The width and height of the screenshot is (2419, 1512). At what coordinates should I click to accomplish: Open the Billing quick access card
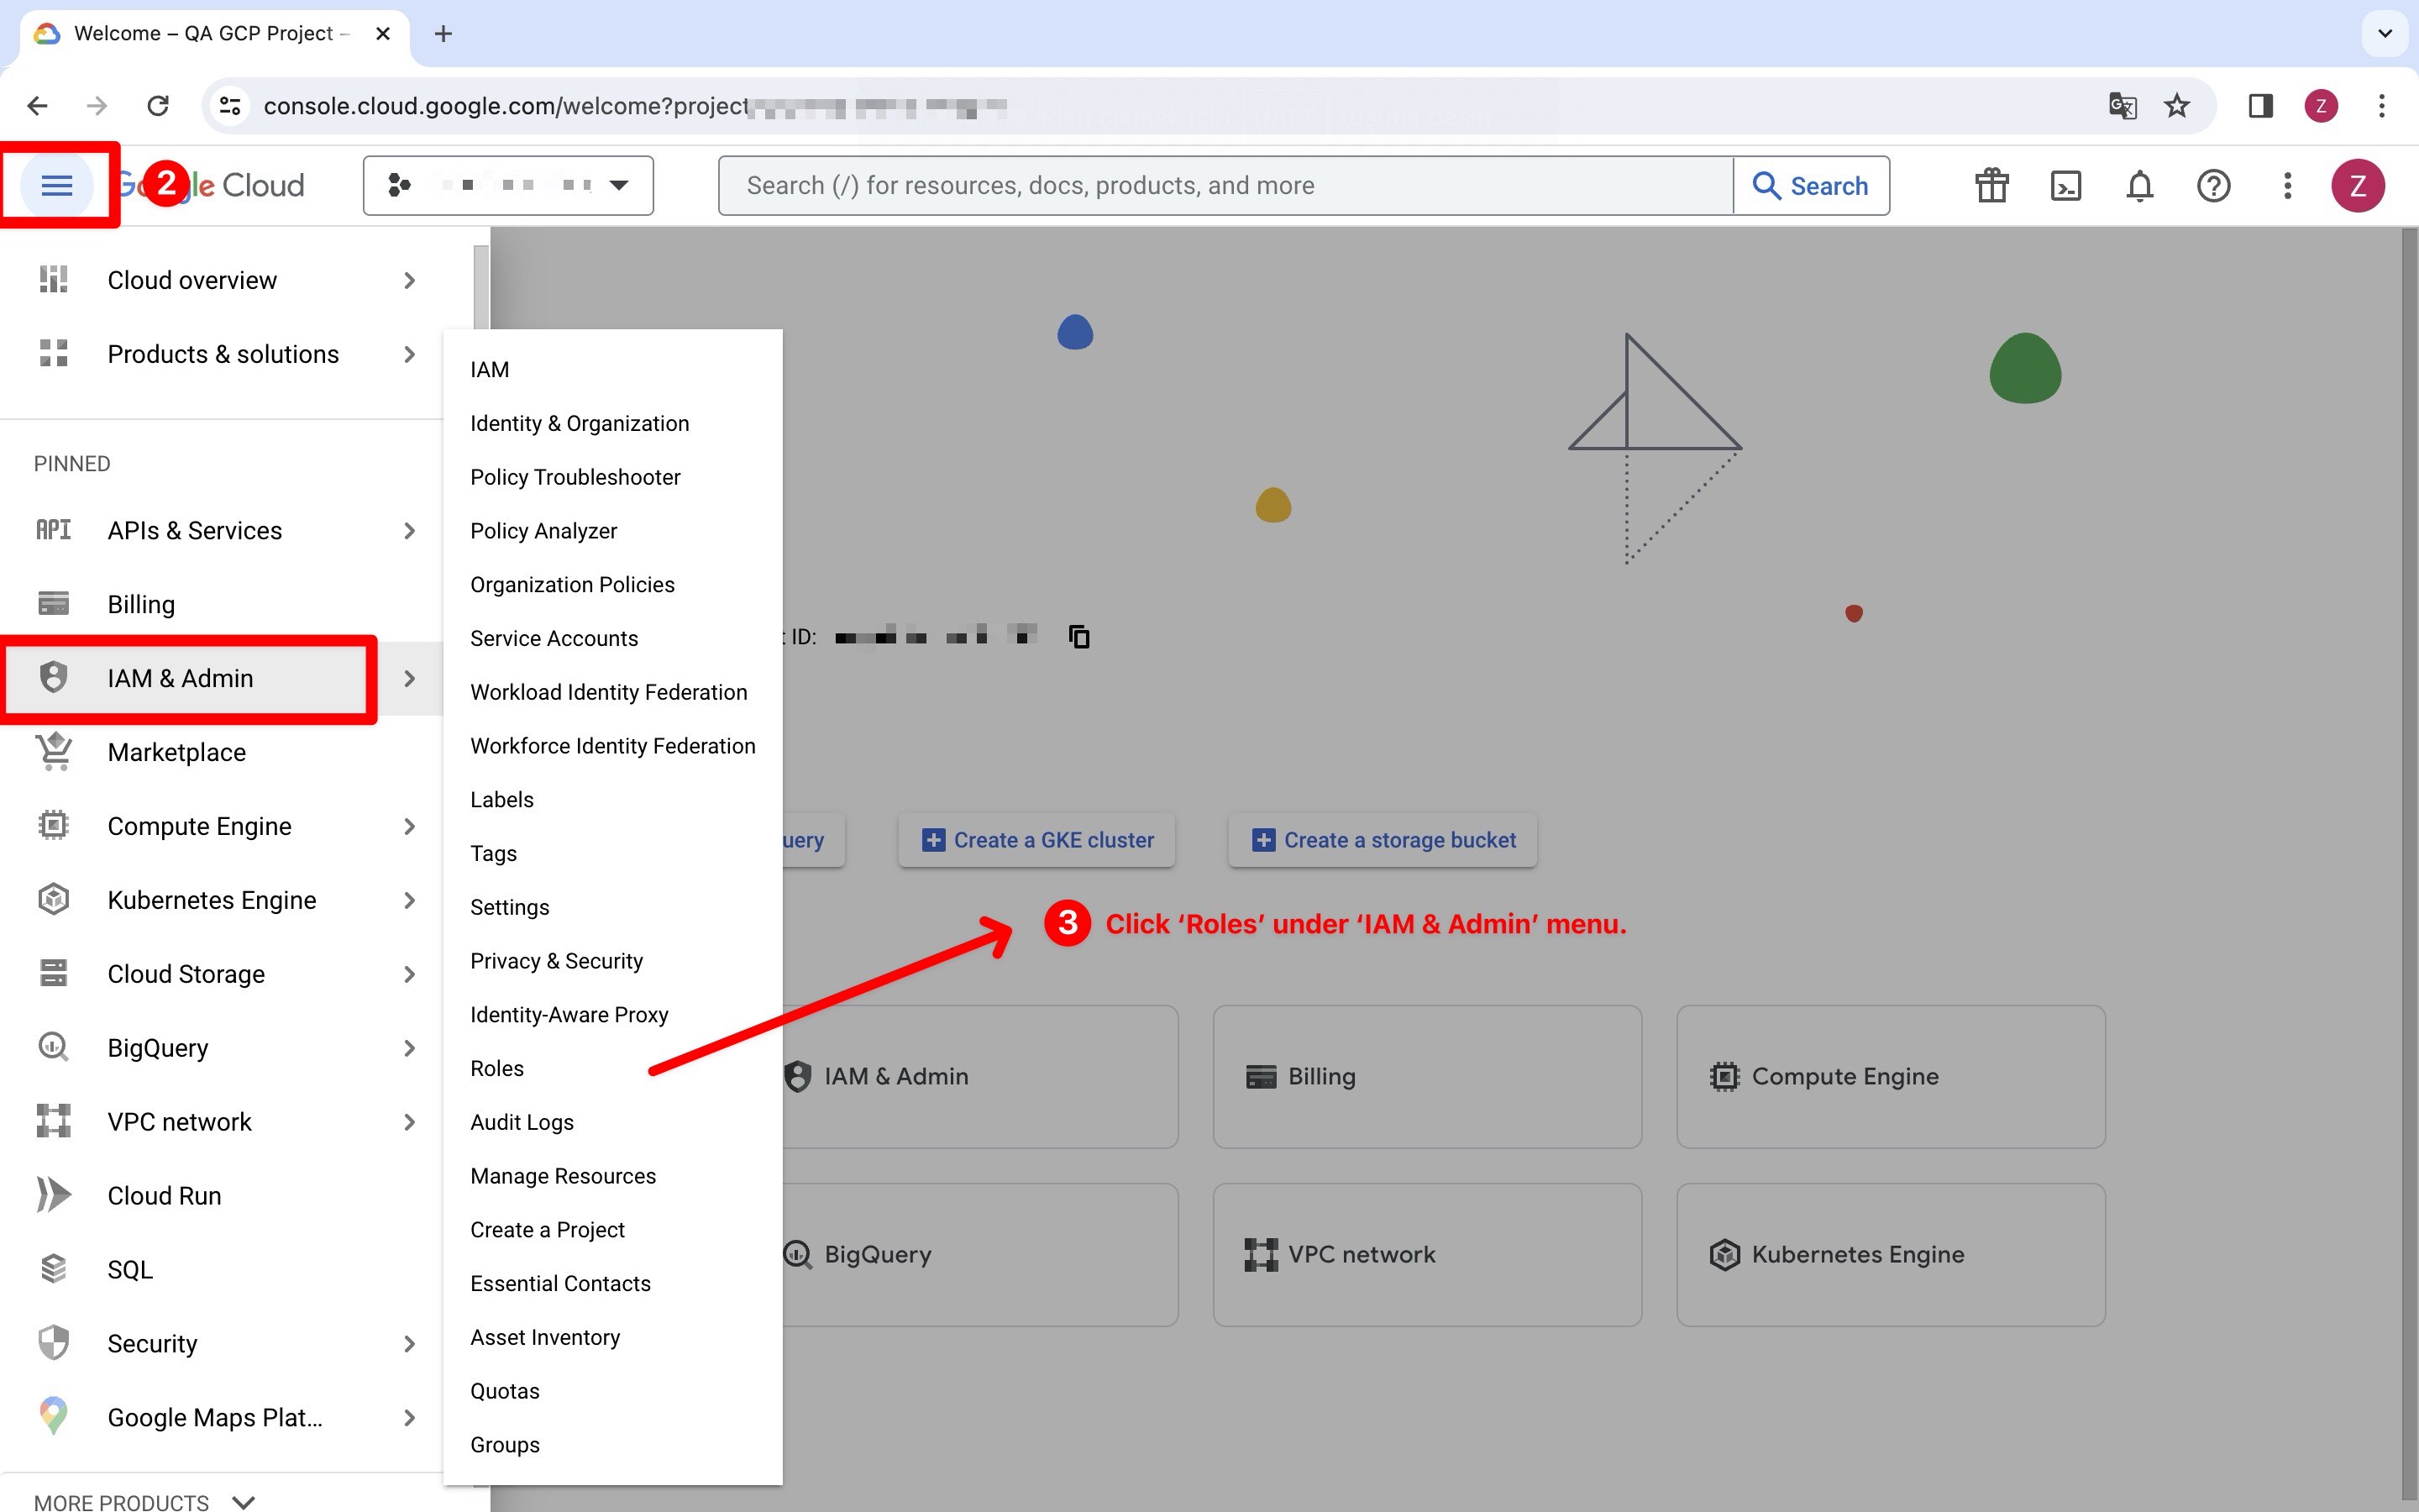coord(1426,1076)
